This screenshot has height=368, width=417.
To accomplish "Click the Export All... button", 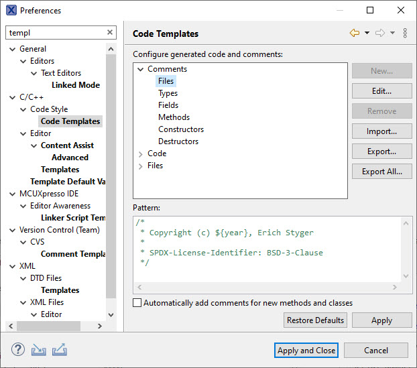I will [x=381, y=172].
